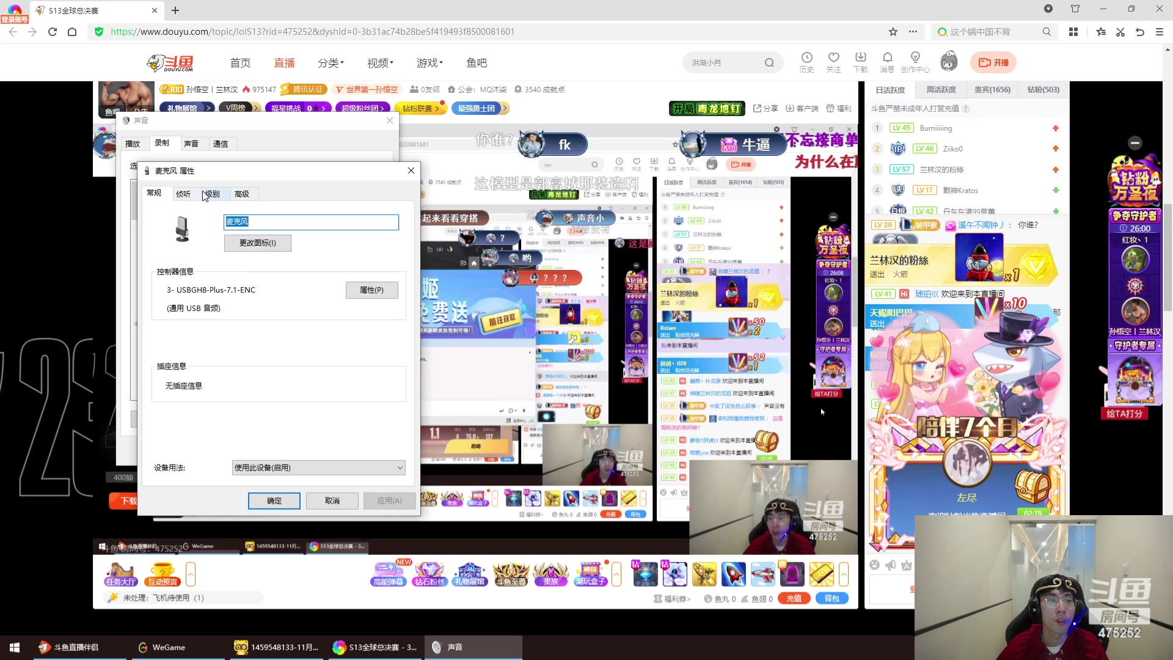Screen dimensions: 1173x660
Task: Select the red-white airplane gift icon
Action: 762,574
